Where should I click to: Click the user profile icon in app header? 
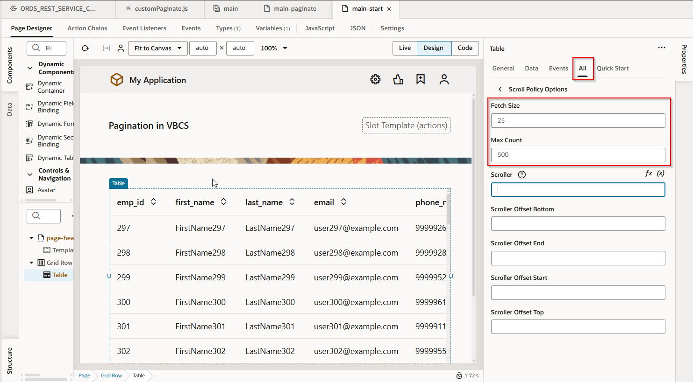(x=444, y=80)
